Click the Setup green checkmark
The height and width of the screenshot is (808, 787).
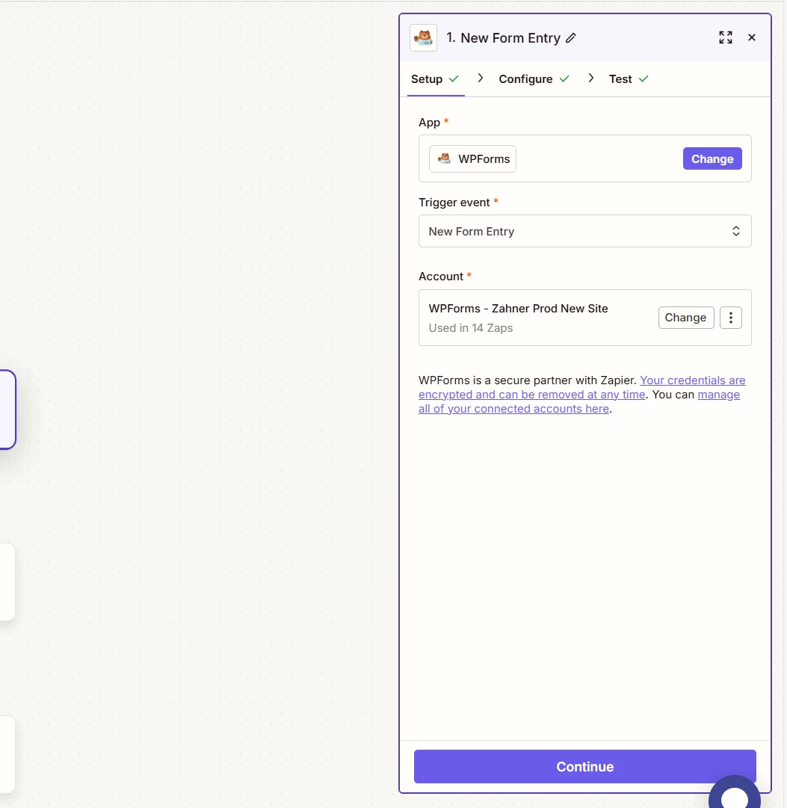tap(454, 78)
